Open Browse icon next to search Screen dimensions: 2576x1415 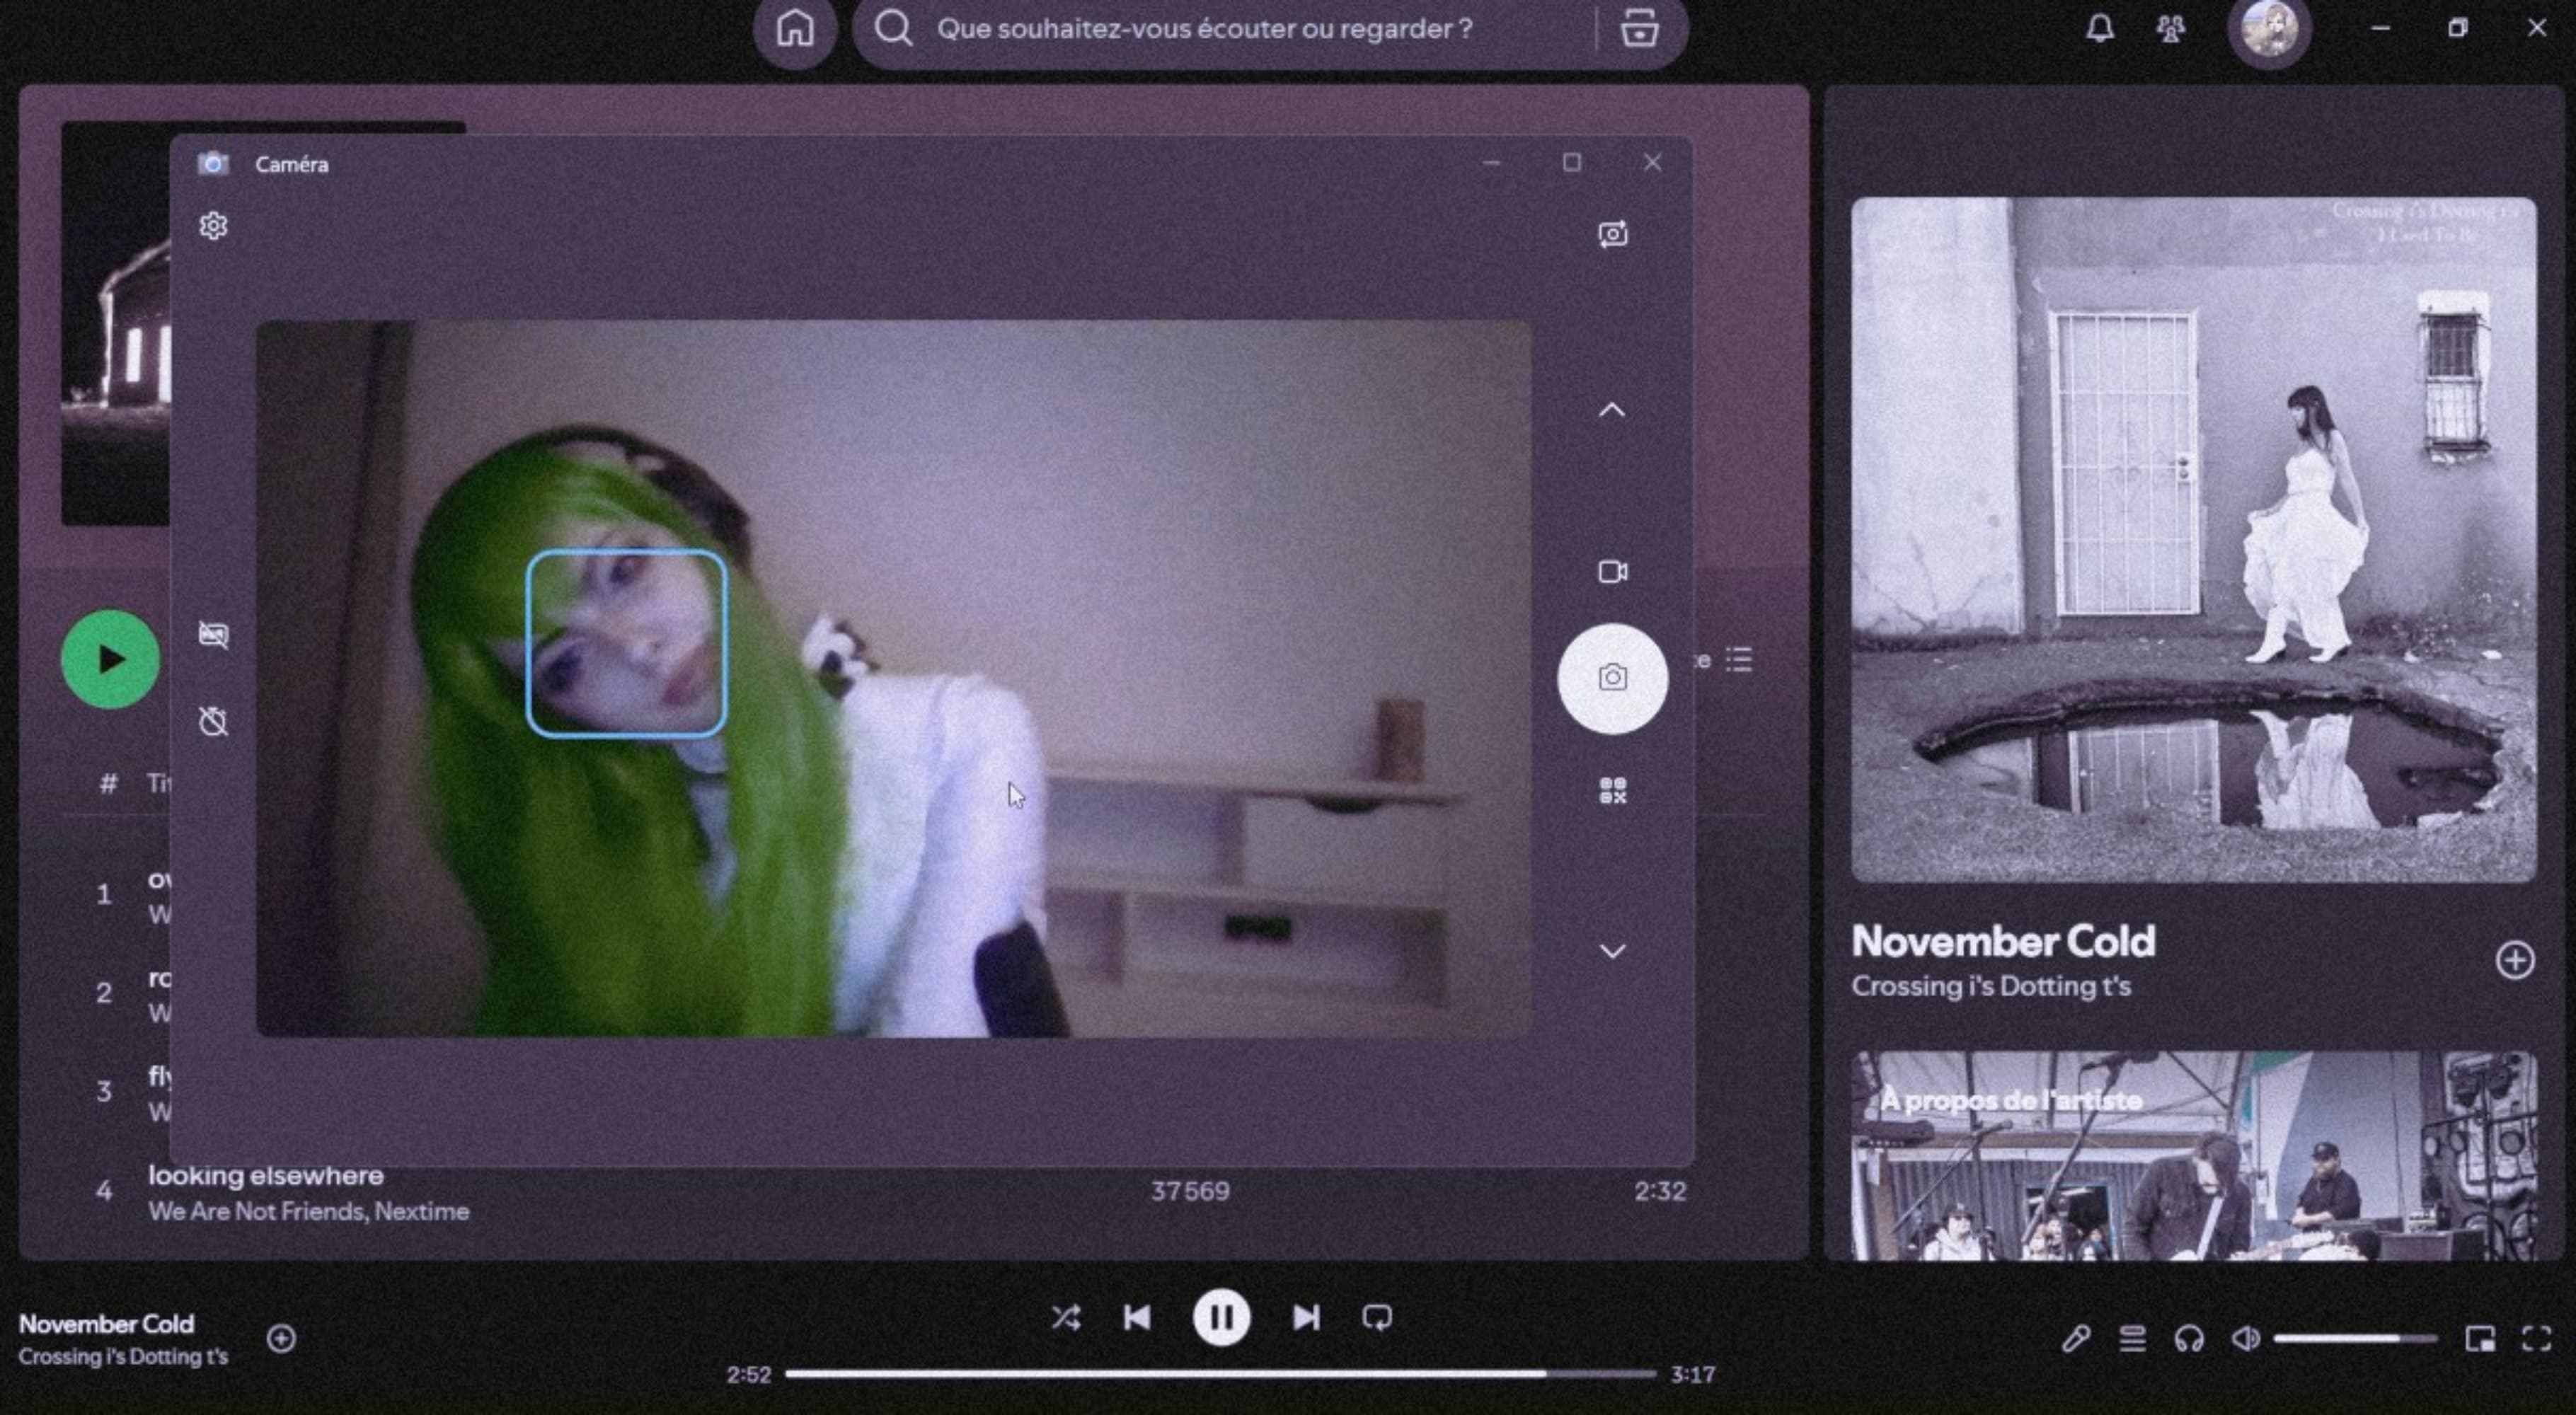1639,29
